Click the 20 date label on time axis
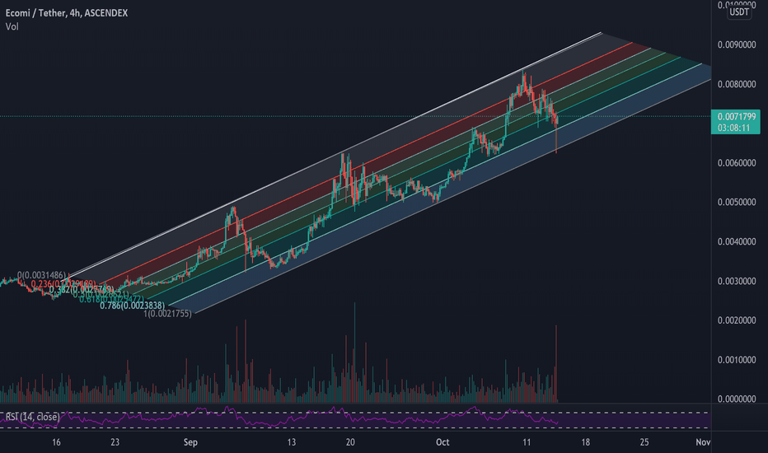 [x=350, y=442]
